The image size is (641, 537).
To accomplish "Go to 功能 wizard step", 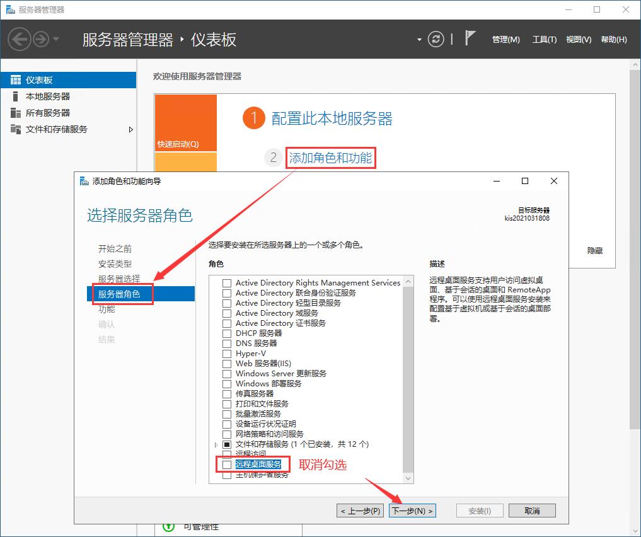I will point(107,309).
